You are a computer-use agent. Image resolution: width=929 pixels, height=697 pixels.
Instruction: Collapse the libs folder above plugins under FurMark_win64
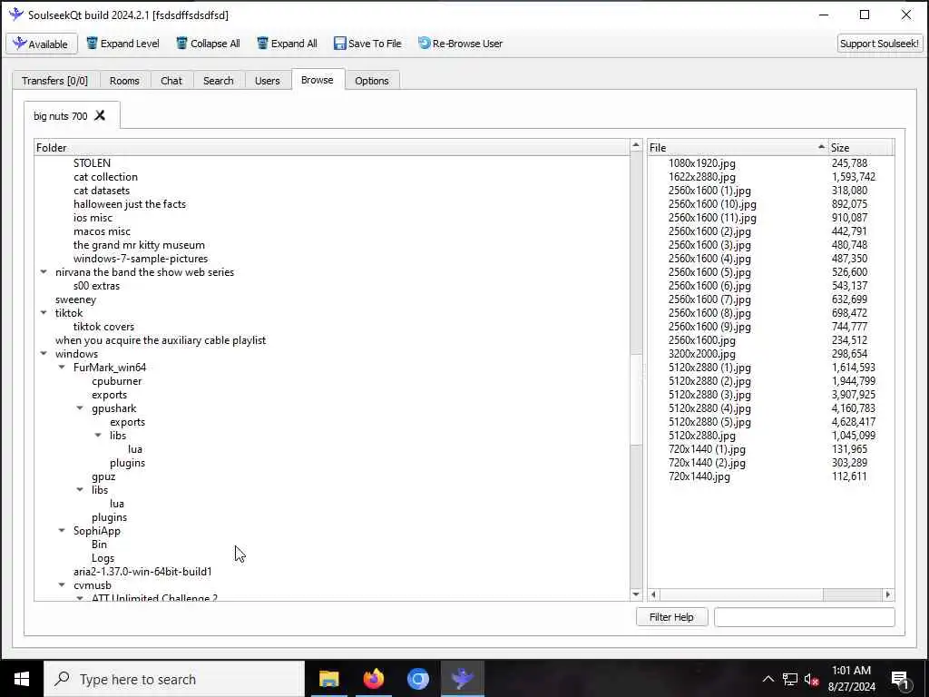[x=80, y=490]
